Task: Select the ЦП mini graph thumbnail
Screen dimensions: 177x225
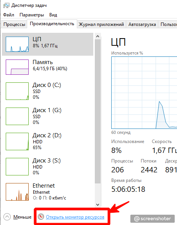Action: pyautogui.click(x=17, y=44)
